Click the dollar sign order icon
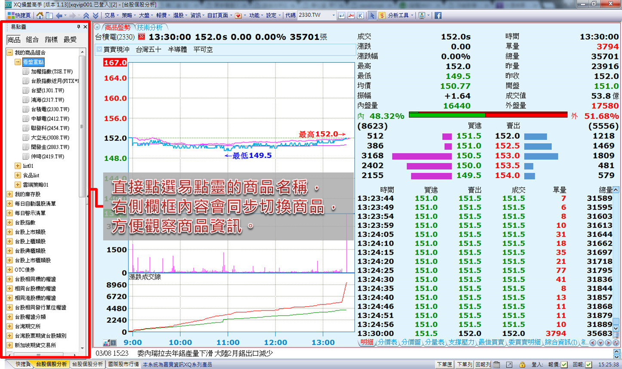Viewport: 622px width, 369px height. point(382,15)
